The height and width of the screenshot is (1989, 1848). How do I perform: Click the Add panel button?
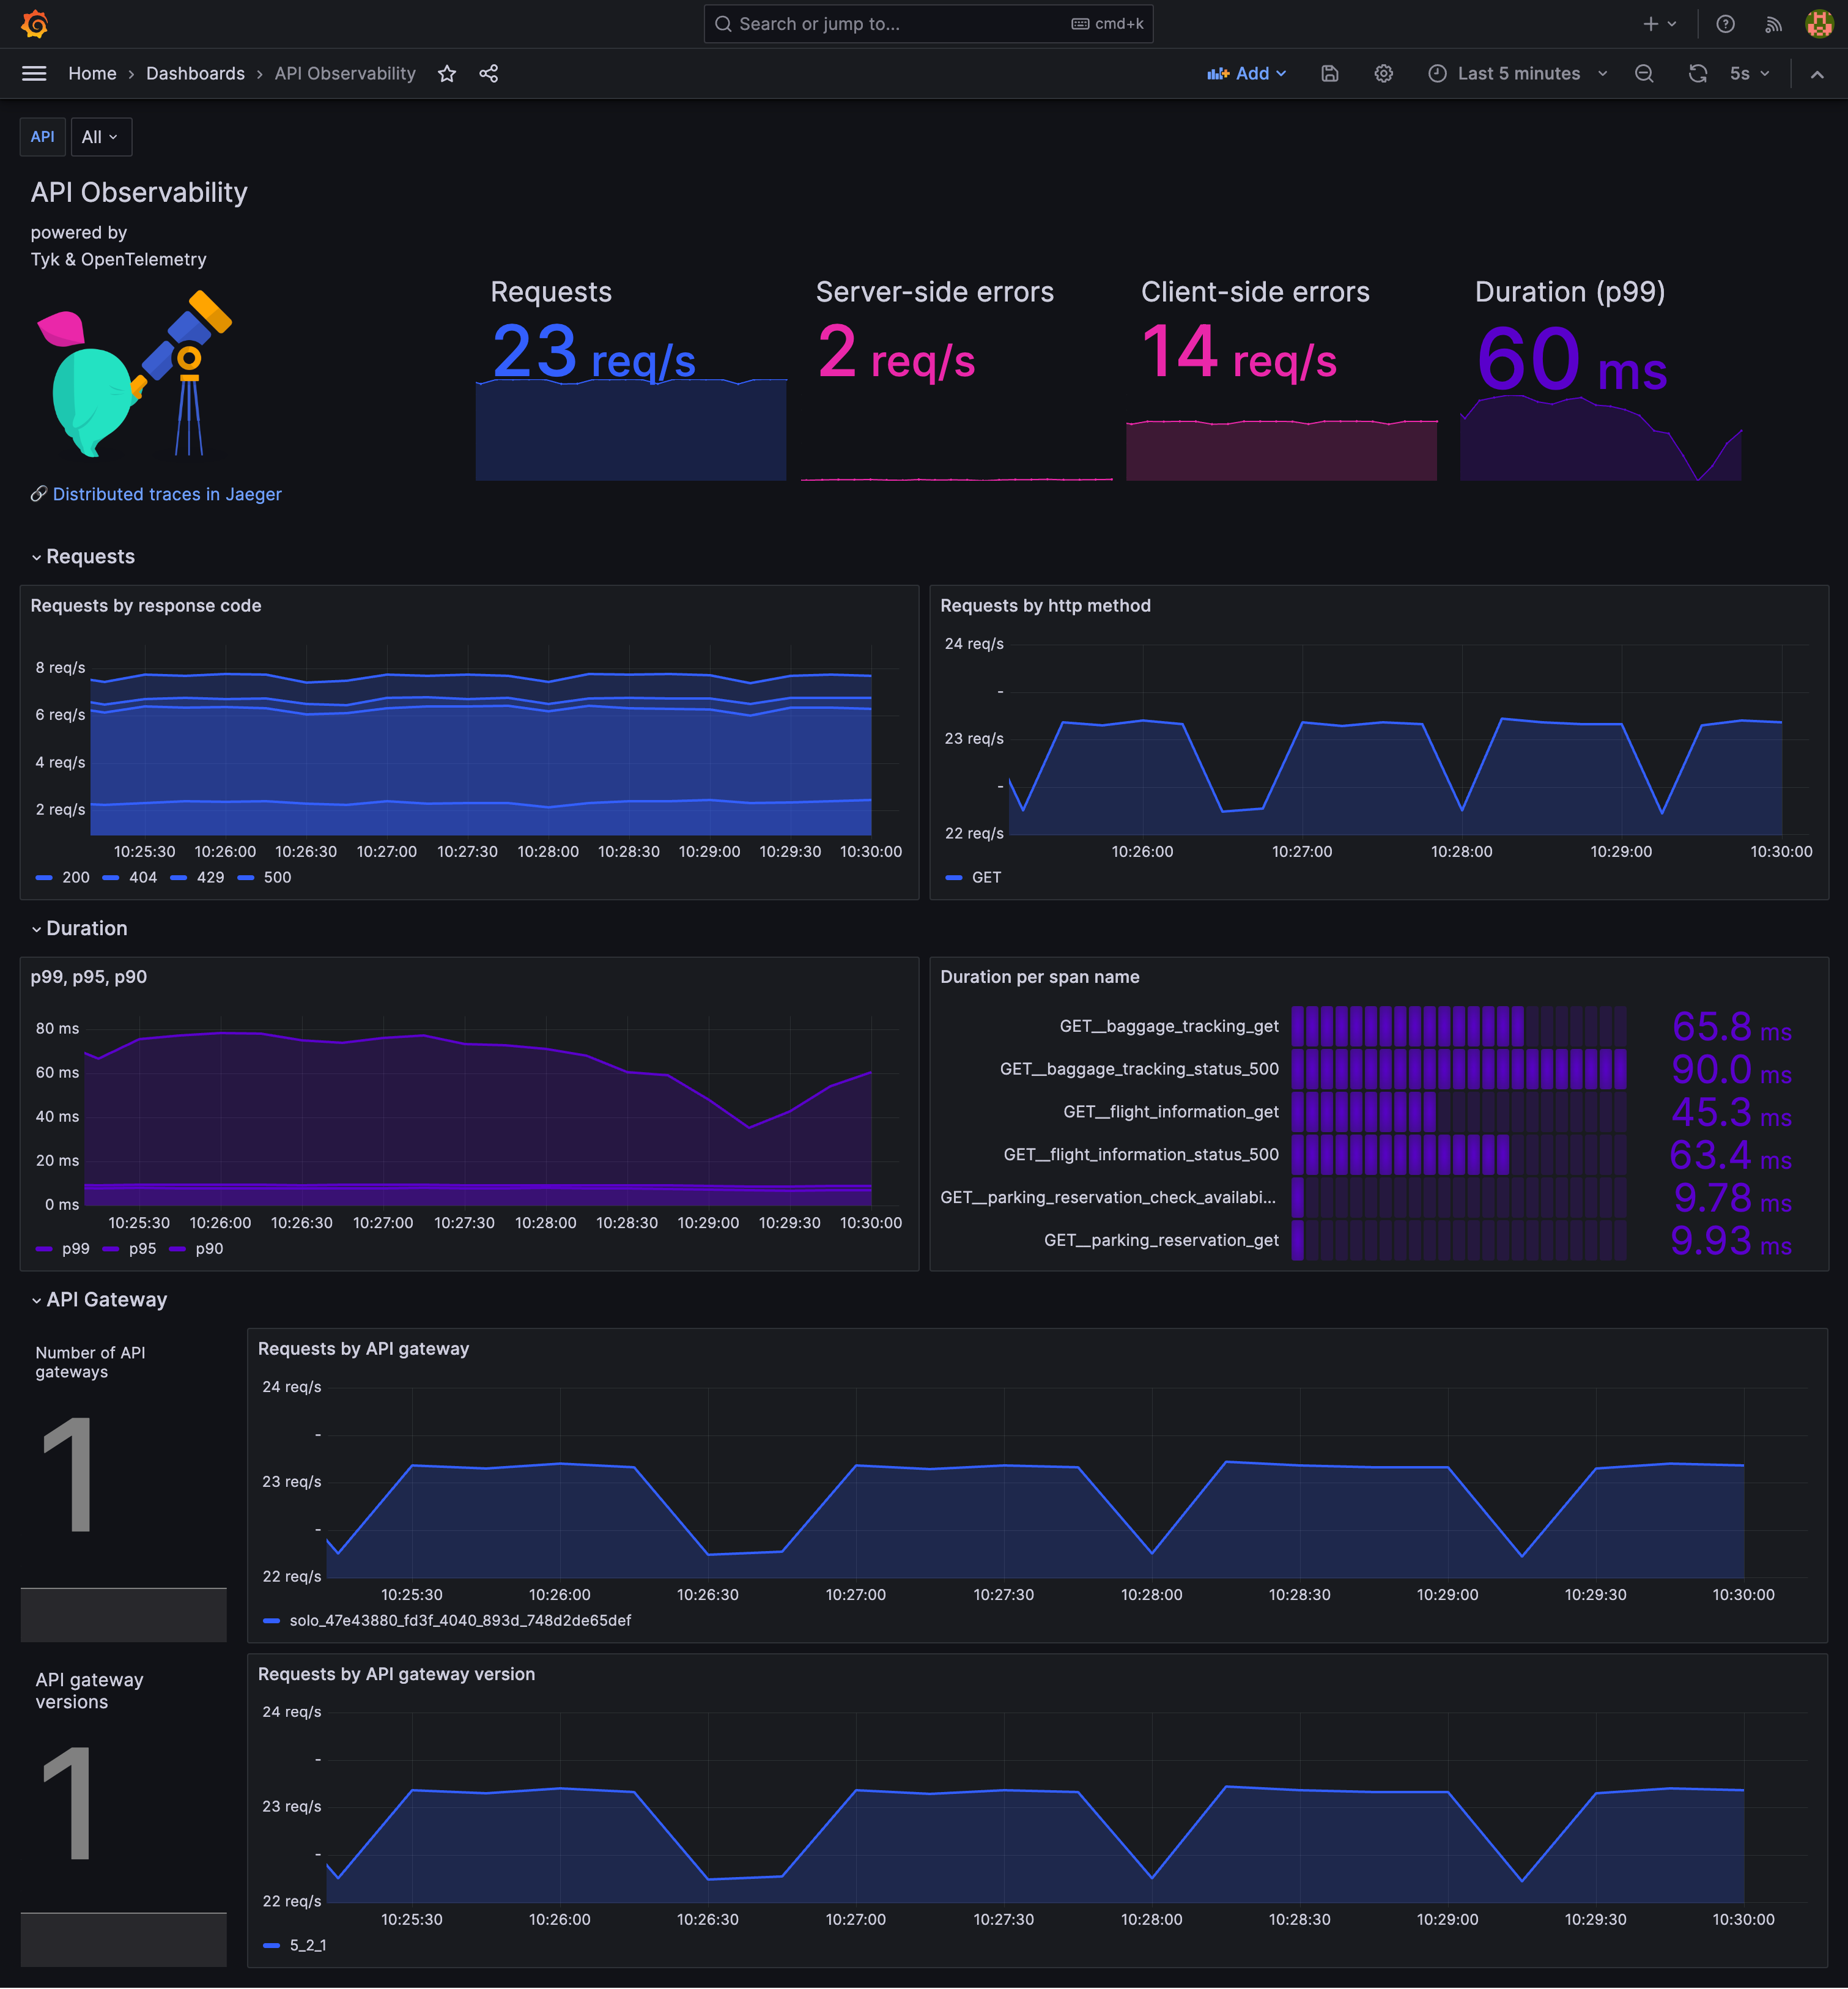tap(1246, 74)
